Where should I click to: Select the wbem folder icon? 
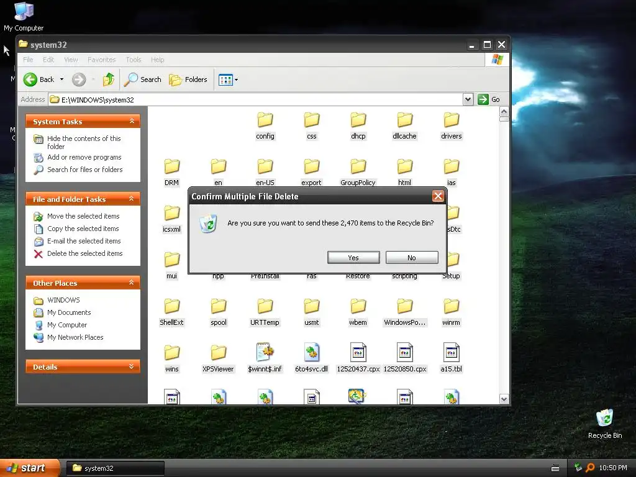point(358,307)
